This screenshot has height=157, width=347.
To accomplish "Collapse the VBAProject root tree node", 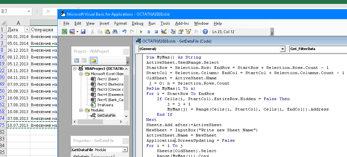I will (75, 69).
